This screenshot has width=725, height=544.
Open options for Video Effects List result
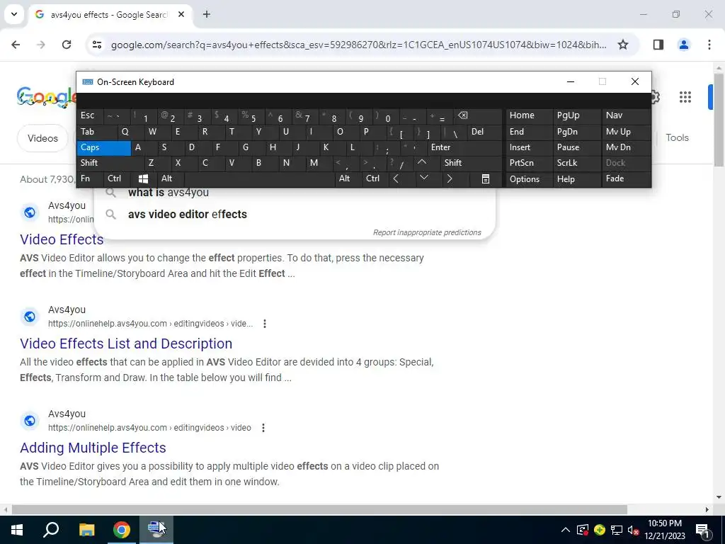(265, 323)
